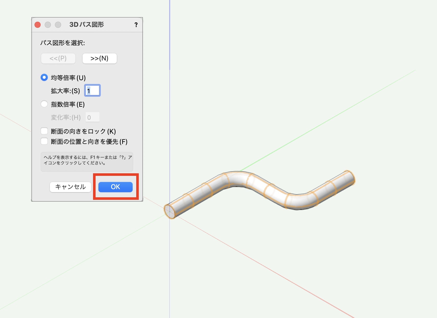Click the "?" help icon on the dialog
Screen dimensions: 437x318
click(136, 25)
